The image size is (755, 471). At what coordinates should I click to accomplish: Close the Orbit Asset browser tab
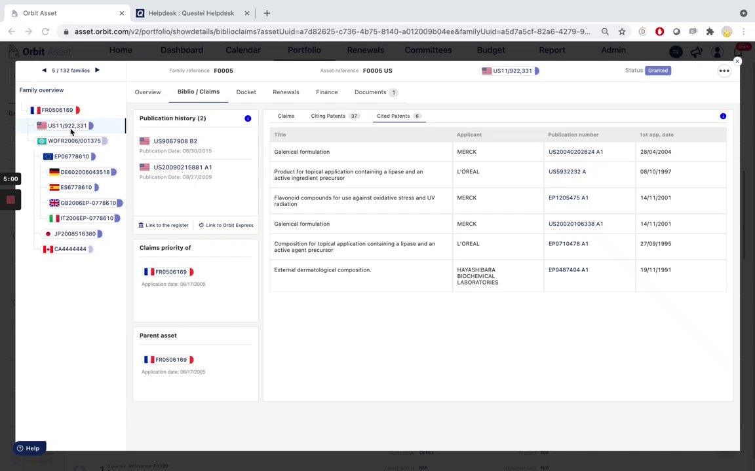pyautogui.click(x=122, y=14)
